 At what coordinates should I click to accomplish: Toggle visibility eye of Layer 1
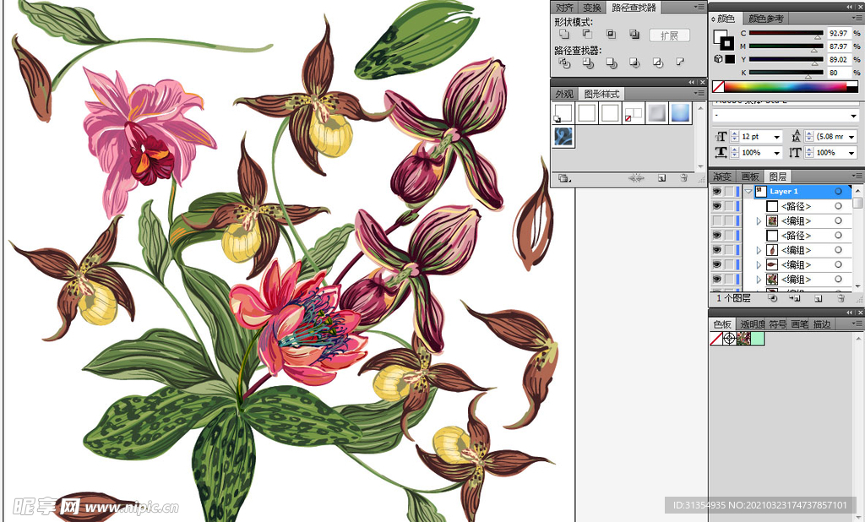(x=716, y=192)
